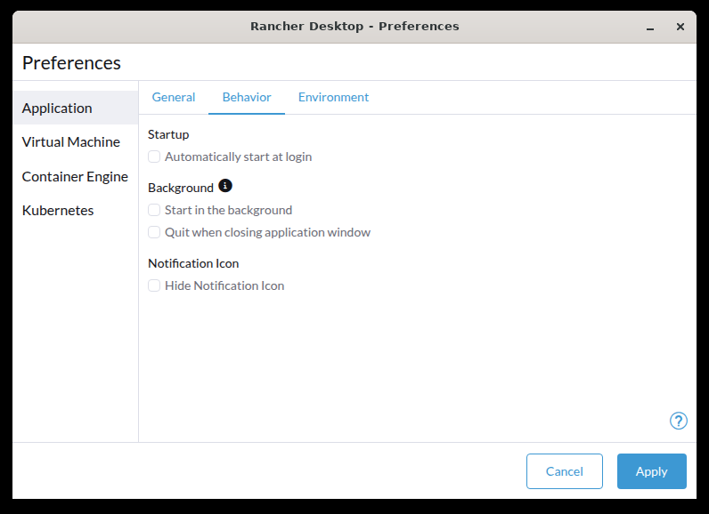Click the Notification Icon section heading
The height and width of the screenshot is (514, 709).
(x=193, y=263)
